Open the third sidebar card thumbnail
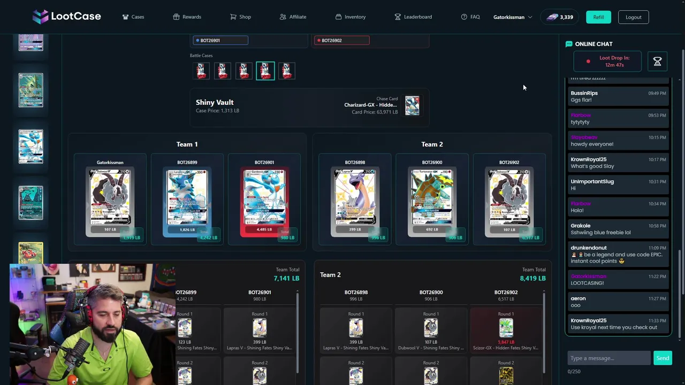 pos(31,146)
